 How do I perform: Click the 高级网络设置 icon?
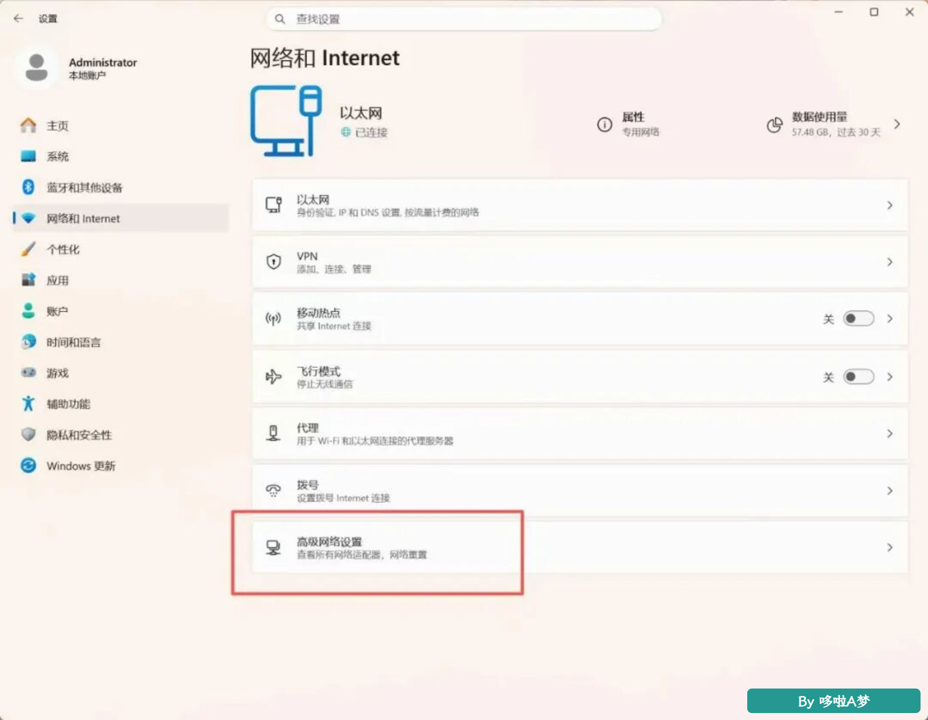(274, 547)
